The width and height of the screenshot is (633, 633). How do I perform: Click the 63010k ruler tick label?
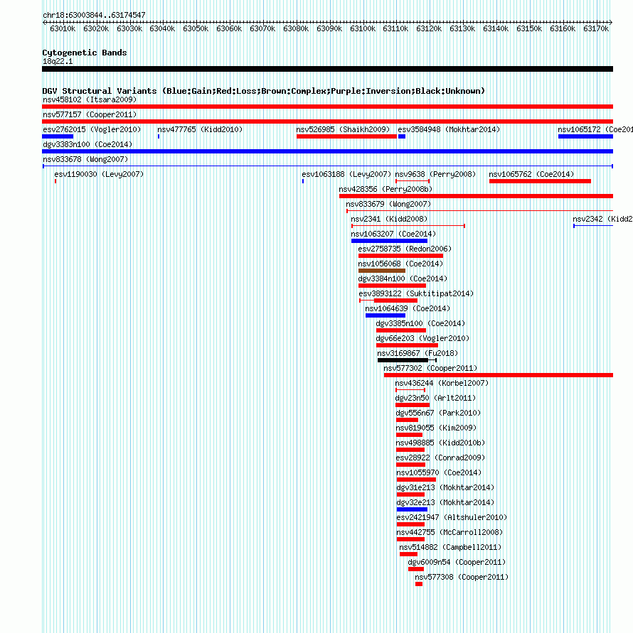pos(63,29)
